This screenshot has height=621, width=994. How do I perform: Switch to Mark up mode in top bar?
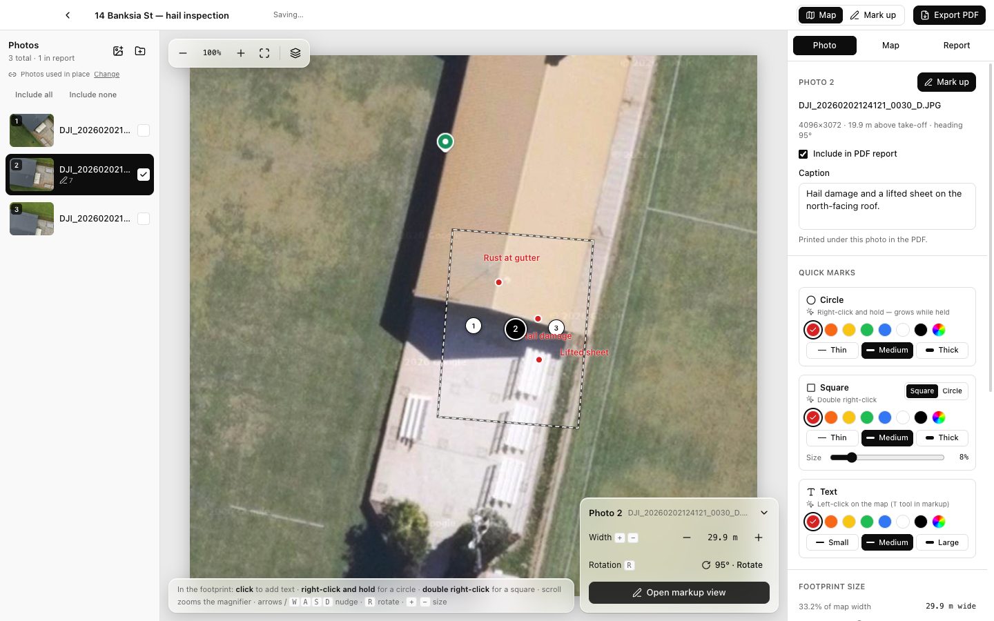[x=873, y=15]
